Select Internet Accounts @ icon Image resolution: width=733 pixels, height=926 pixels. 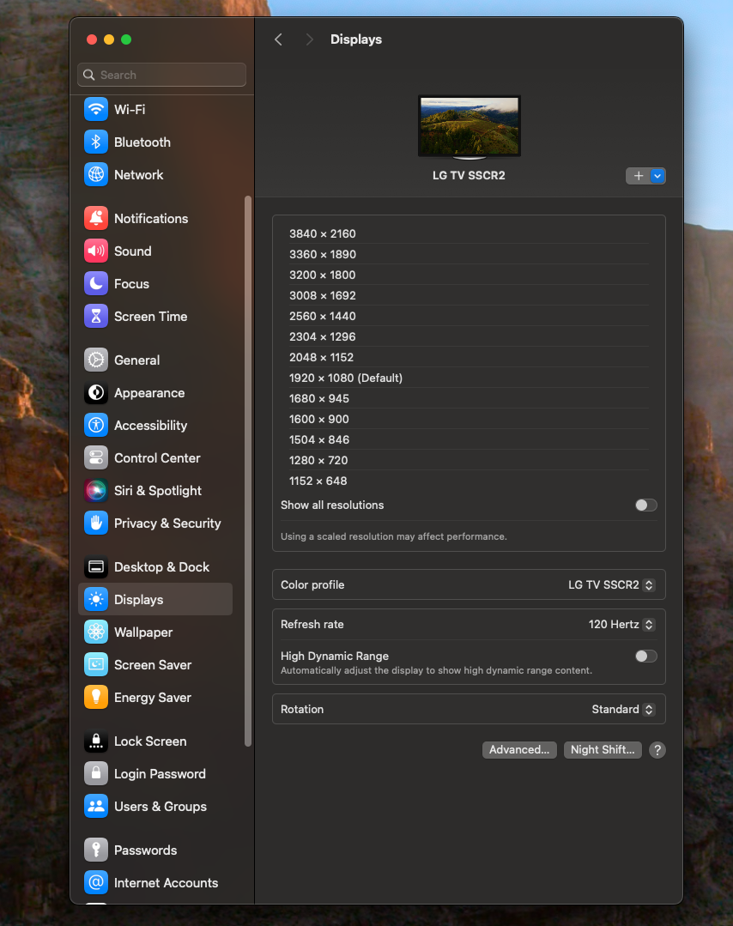coord(95,883)
